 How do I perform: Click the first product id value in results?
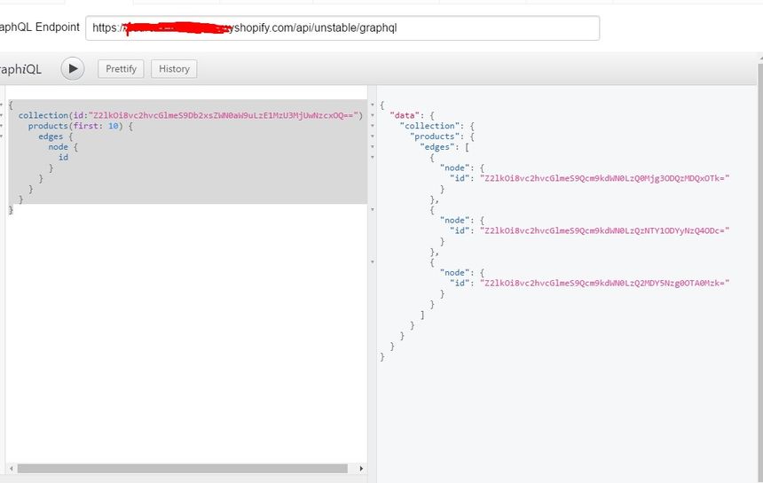click(603, 178)
